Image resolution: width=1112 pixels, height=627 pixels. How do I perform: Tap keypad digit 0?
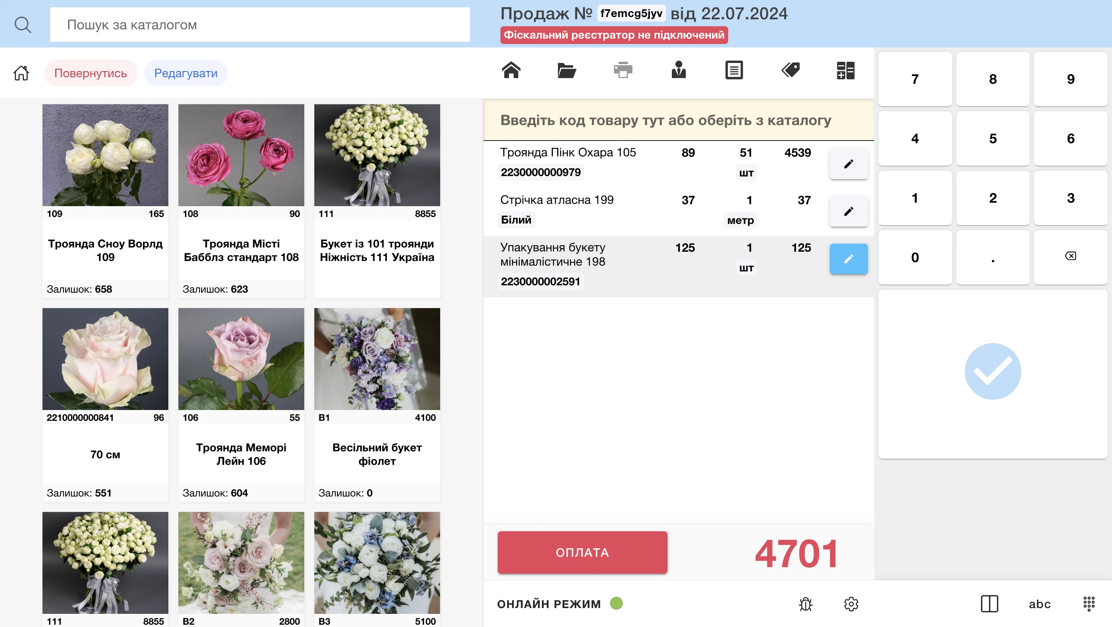(x=915, y=258)
